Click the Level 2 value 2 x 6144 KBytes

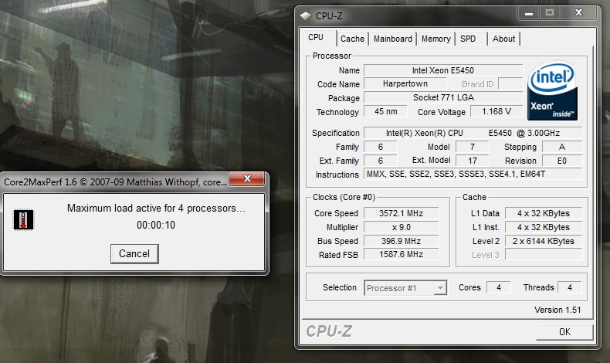tap(544, 241)
